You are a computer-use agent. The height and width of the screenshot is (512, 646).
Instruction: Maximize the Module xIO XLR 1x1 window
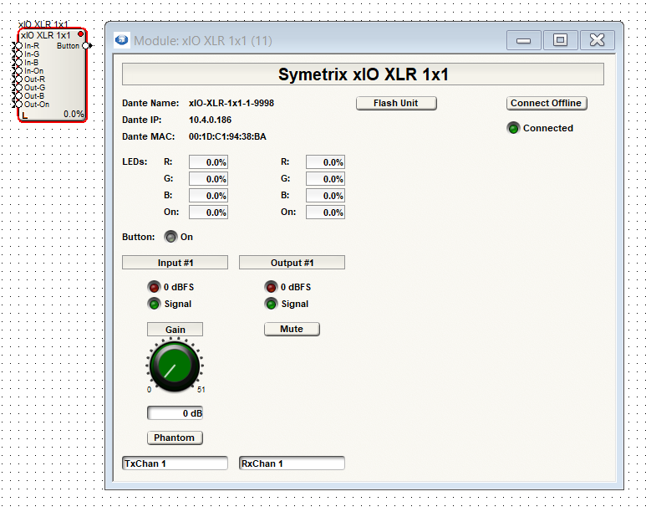(x=560, y=40)
